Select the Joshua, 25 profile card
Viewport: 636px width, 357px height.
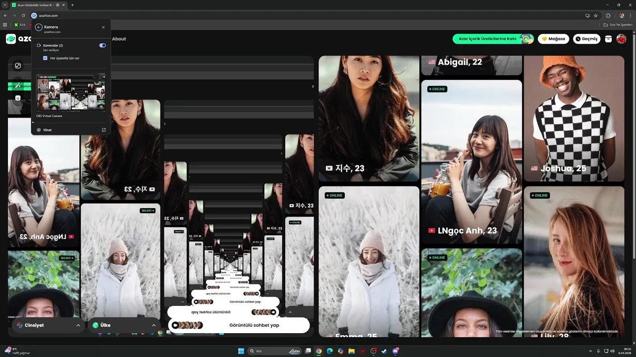click(x=574, y=119)
